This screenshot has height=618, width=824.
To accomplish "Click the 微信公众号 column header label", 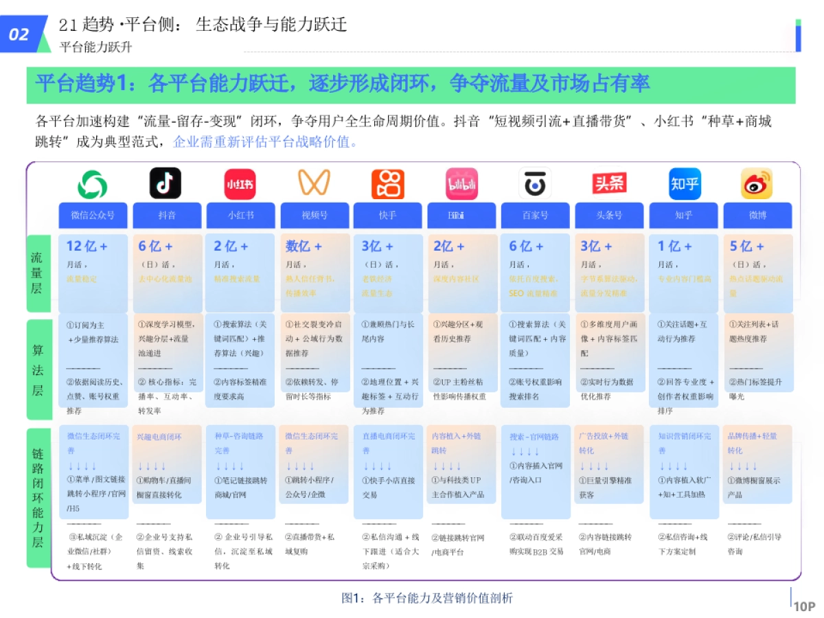I will [x=92, y=216].
